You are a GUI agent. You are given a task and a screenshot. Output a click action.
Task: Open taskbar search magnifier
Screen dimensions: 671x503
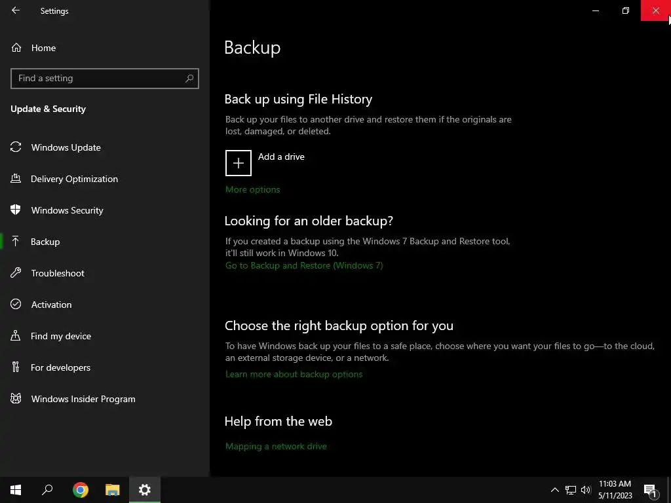coord(47,490)
